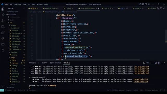Open Explorer More Actions ellipsis

[24, 8]
